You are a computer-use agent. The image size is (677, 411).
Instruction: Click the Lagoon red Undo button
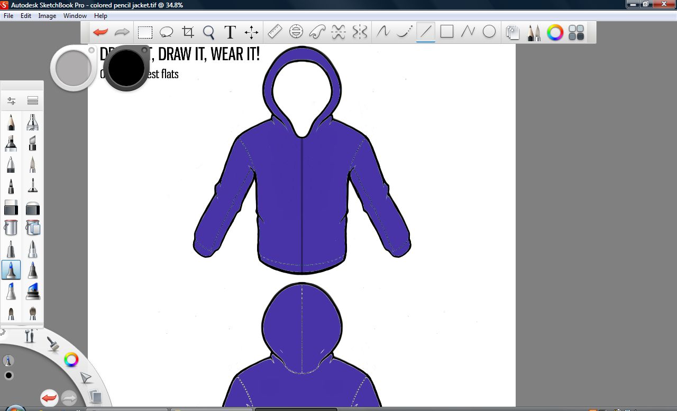(x=49, y=398)
